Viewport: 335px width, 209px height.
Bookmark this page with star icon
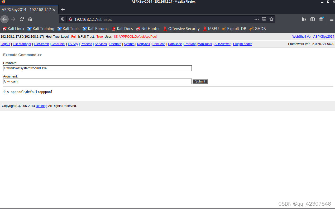click(x=271, y=19)
